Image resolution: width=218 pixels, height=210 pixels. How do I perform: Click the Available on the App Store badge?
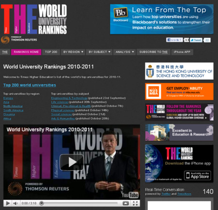pos(198,176)
